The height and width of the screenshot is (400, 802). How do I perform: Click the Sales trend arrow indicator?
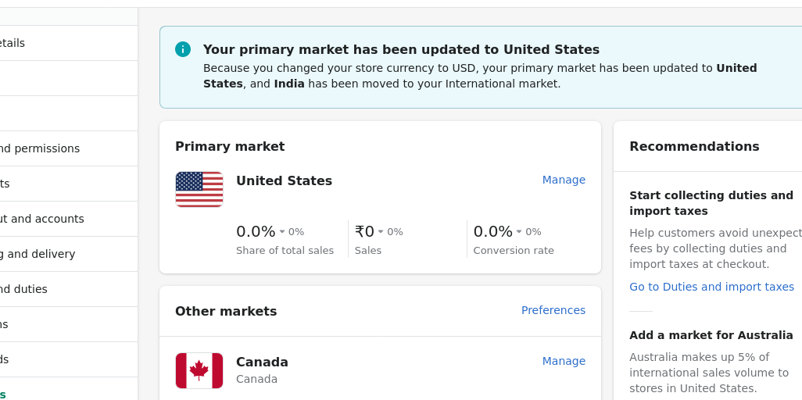[x=381, y=232]
